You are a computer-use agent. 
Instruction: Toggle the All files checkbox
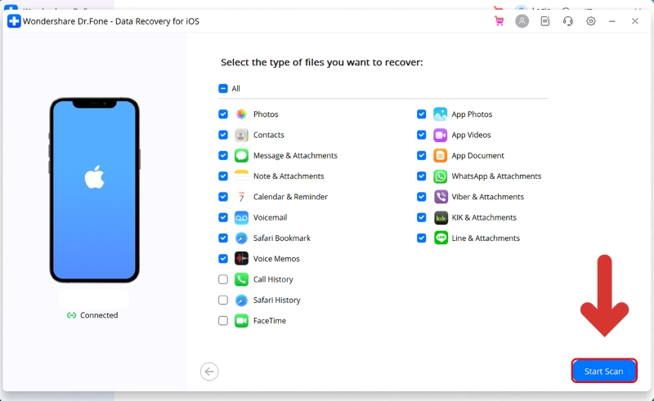[x=223, y=89]
